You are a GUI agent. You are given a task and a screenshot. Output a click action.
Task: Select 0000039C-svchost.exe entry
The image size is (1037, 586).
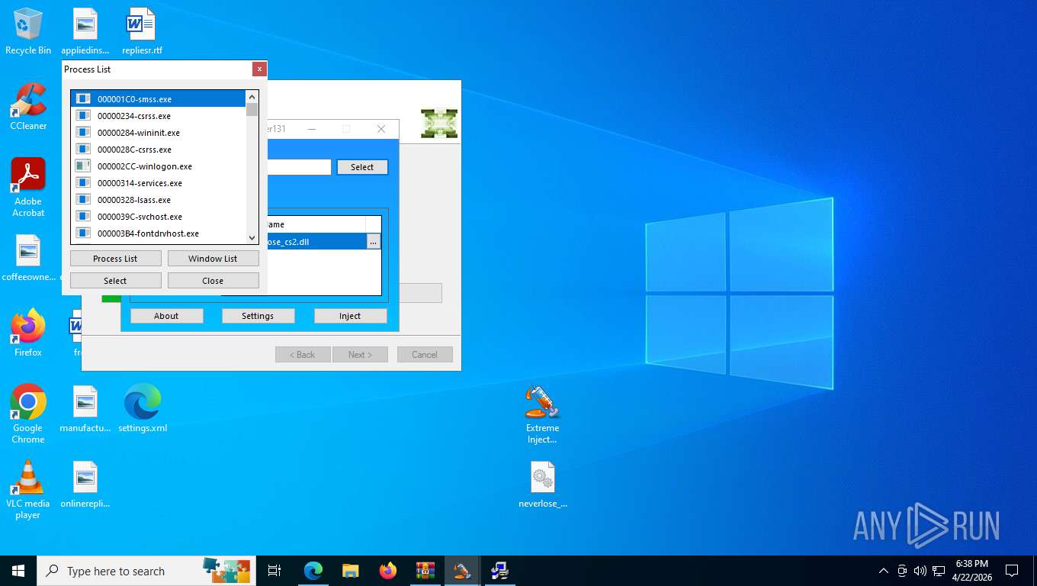tap(159, 217)
